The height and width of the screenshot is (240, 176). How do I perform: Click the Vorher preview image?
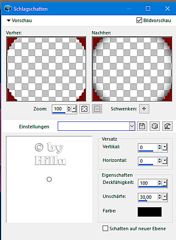(x=46, y=69)
